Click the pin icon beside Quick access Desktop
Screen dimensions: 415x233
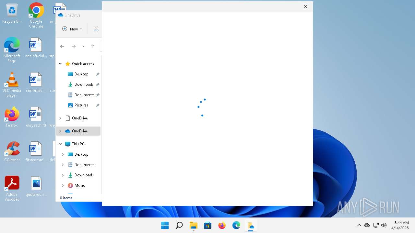click(x=98, y=74)
